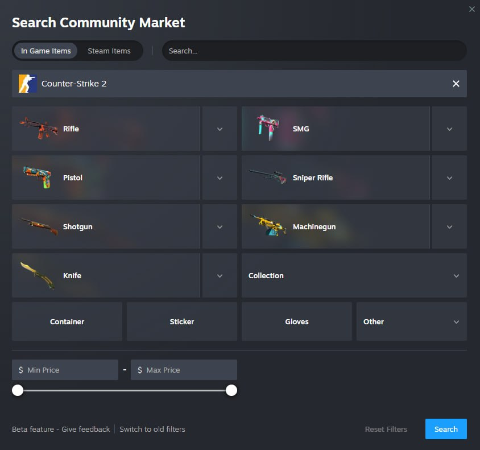
Task: Click the price range slider track
Action: tap(125, 391)
